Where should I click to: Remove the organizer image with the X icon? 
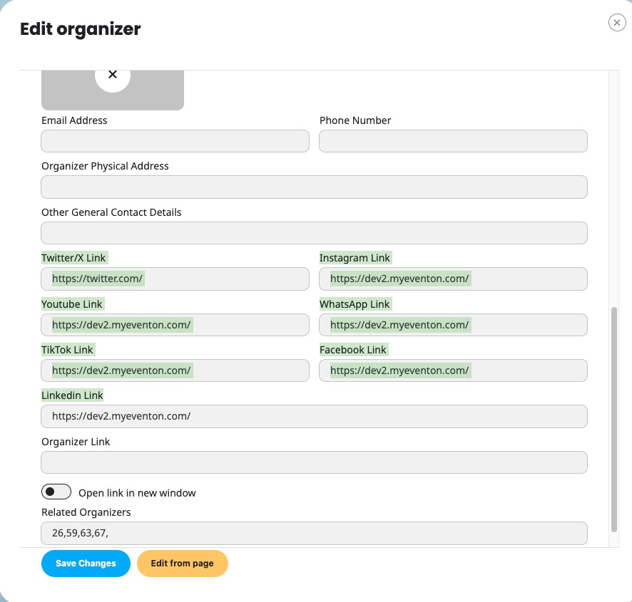113,75
